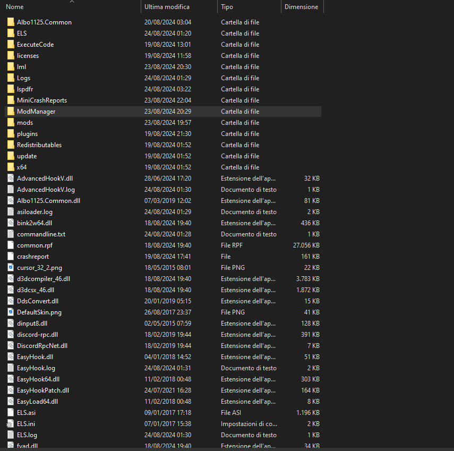Select the licenses folder icon

point(11,56)
